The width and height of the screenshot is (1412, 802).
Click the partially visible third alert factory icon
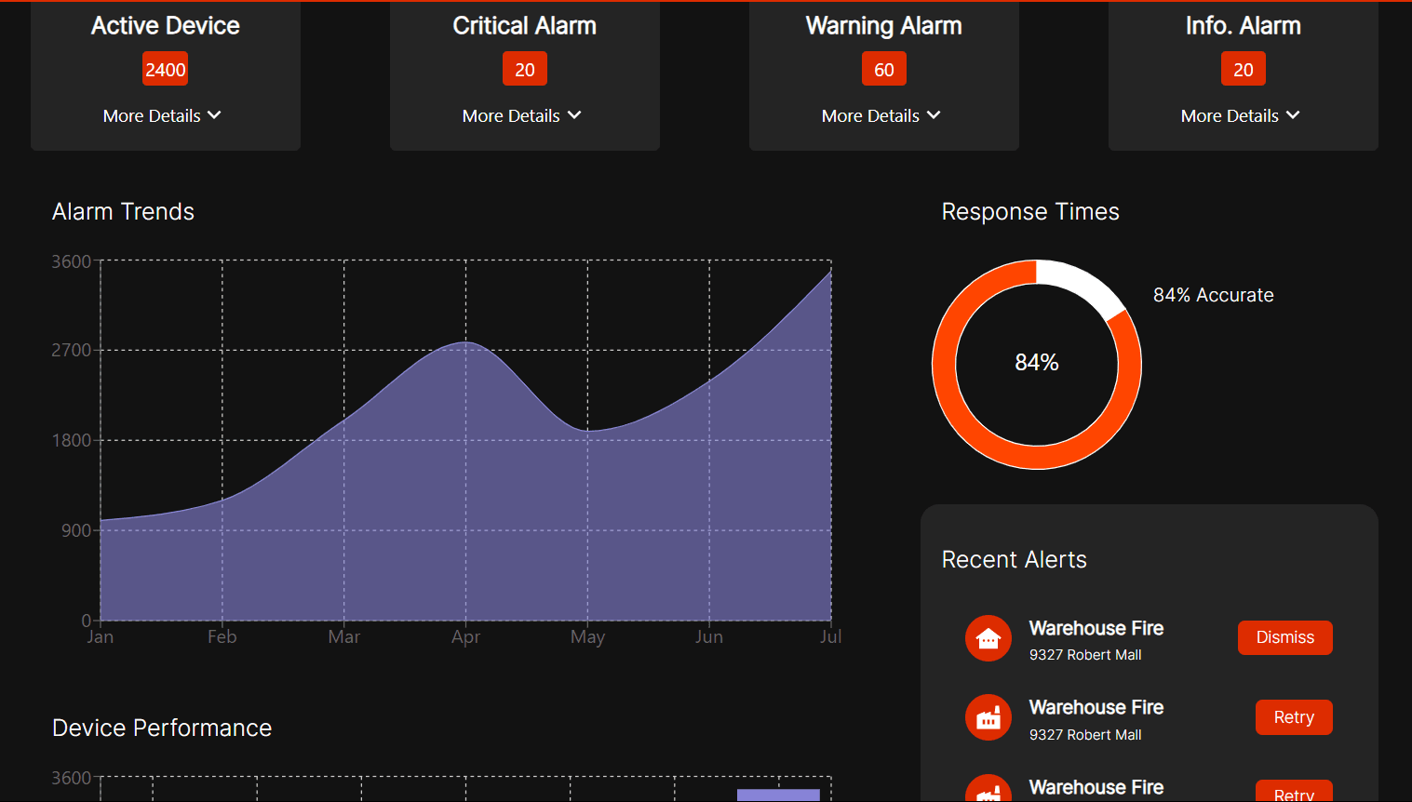click(988, 791)
